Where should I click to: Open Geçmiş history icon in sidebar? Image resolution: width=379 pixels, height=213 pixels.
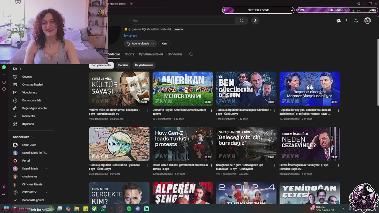tap(15, 77)
